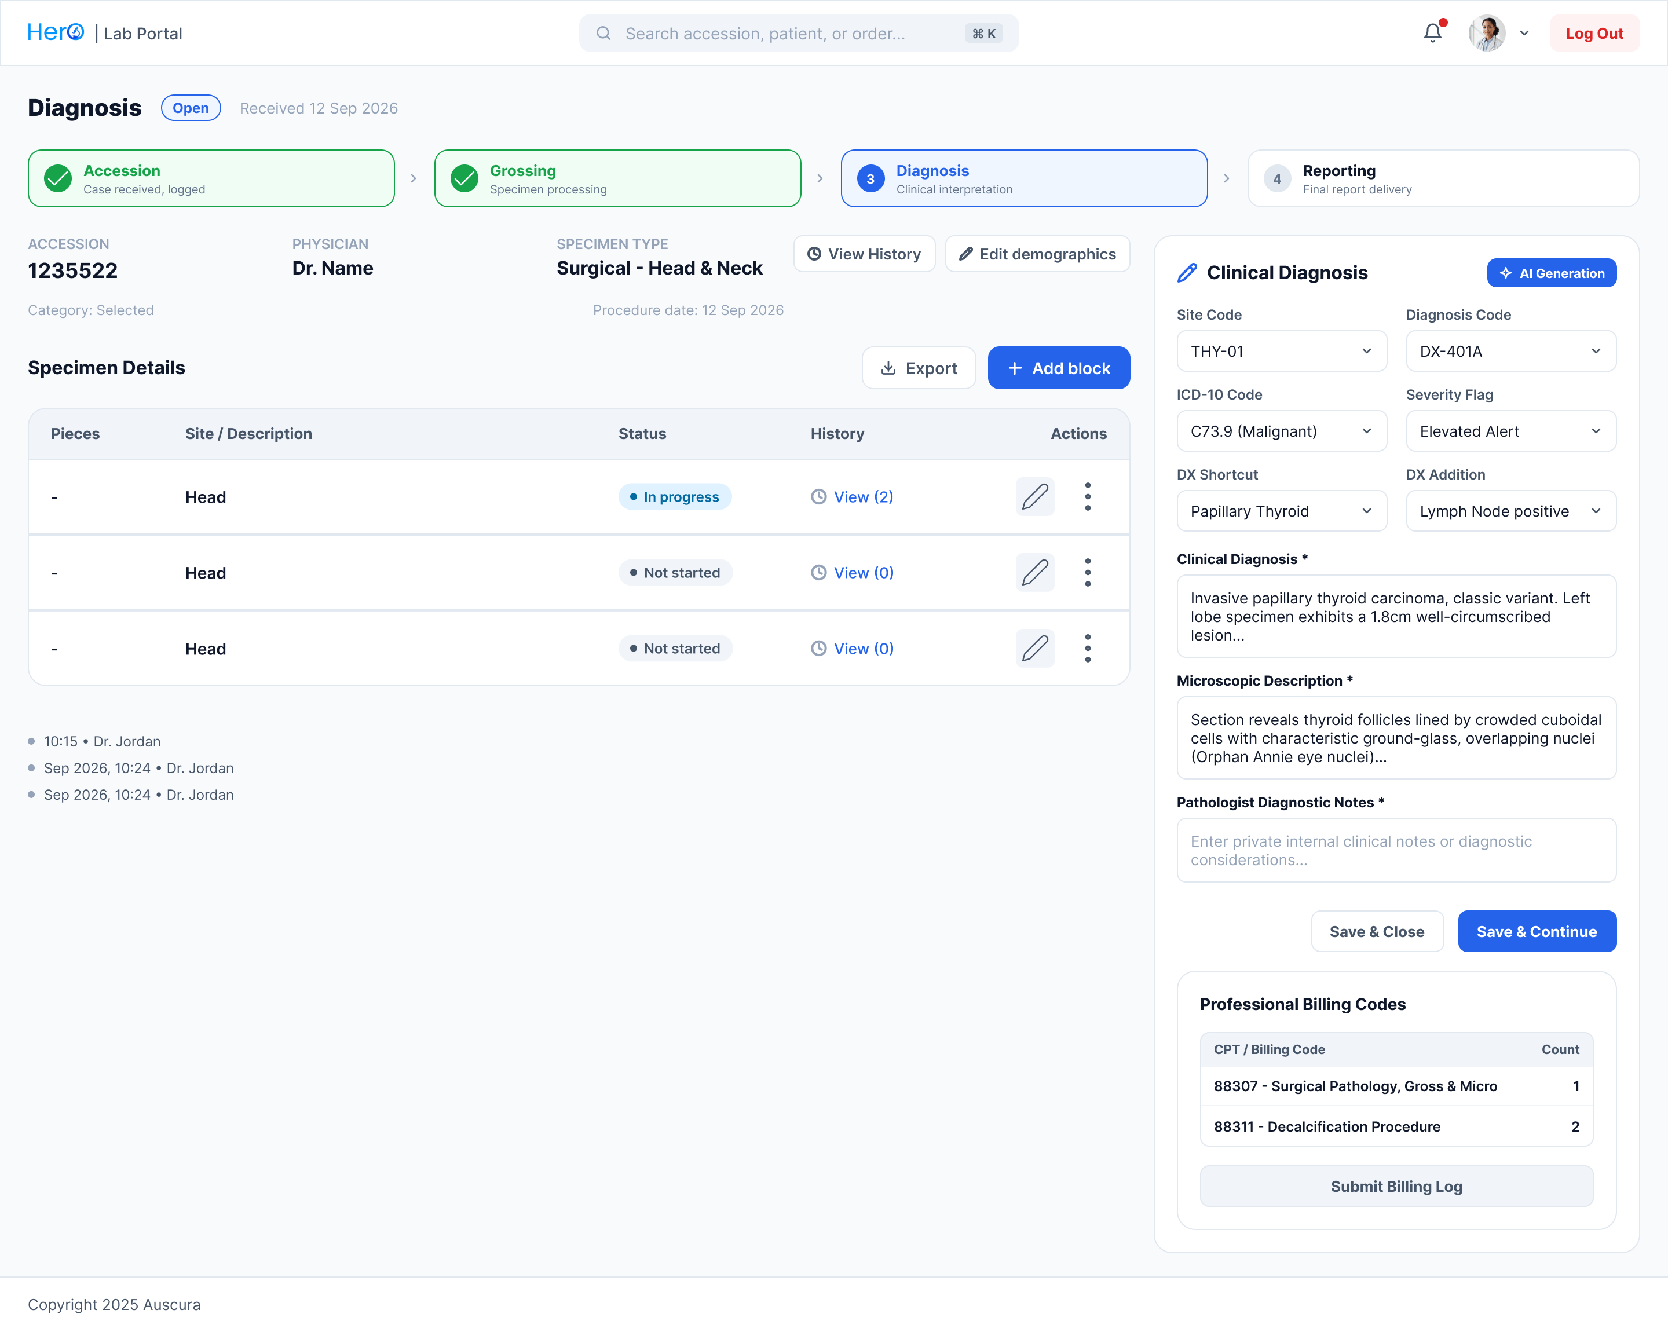Screen dimensions: 1668x1332
Task: Focus the Pathologist Diagnostic Notes field
Action: pos(1396,850)
